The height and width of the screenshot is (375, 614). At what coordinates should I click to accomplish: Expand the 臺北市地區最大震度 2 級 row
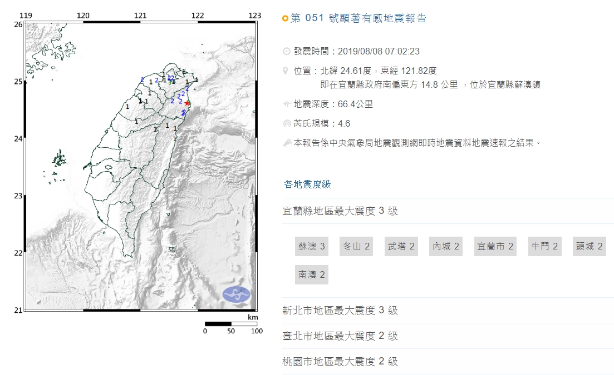click(340, 336)
